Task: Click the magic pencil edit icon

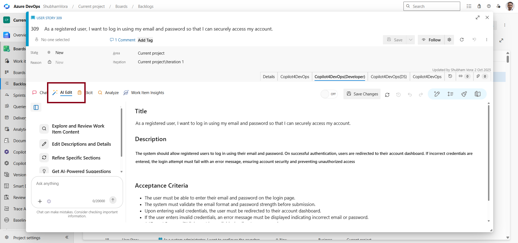Action: (x=437, y=94)
